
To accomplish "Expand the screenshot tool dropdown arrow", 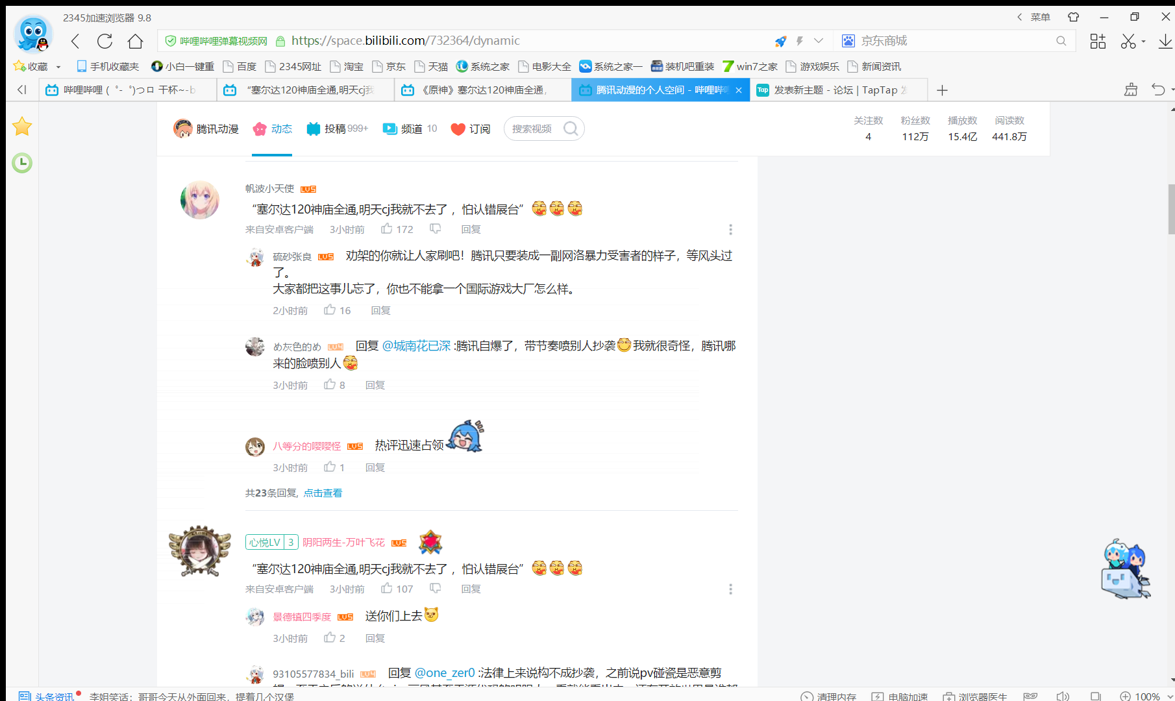I will 1143,42.
